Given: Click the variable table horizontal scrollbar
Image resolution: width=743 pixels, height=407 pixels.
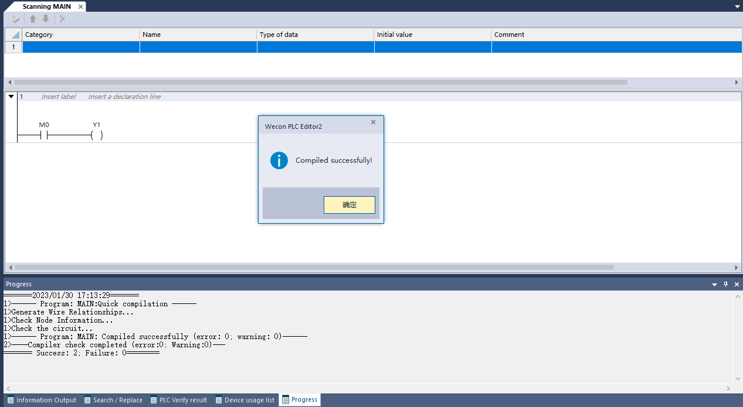Looking at the screenshot, I should 320,83.
